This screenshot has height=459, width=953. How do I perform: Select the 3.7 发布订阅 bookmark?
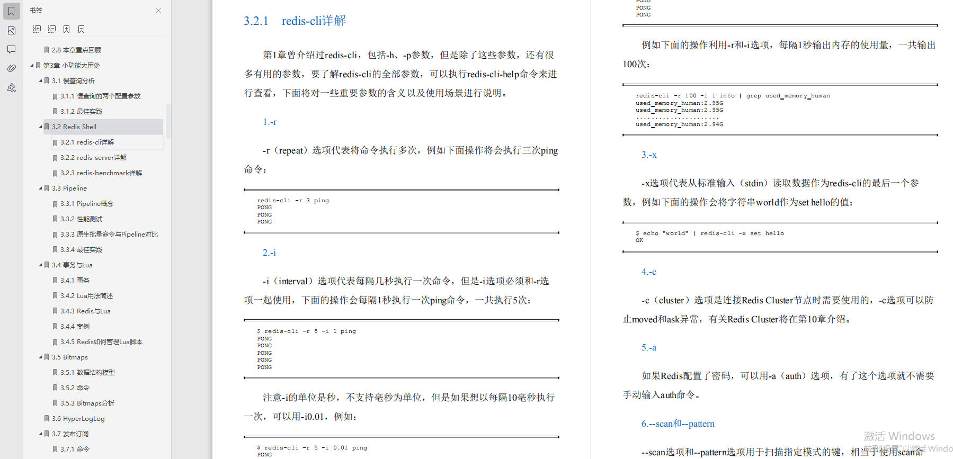(70, 434)
